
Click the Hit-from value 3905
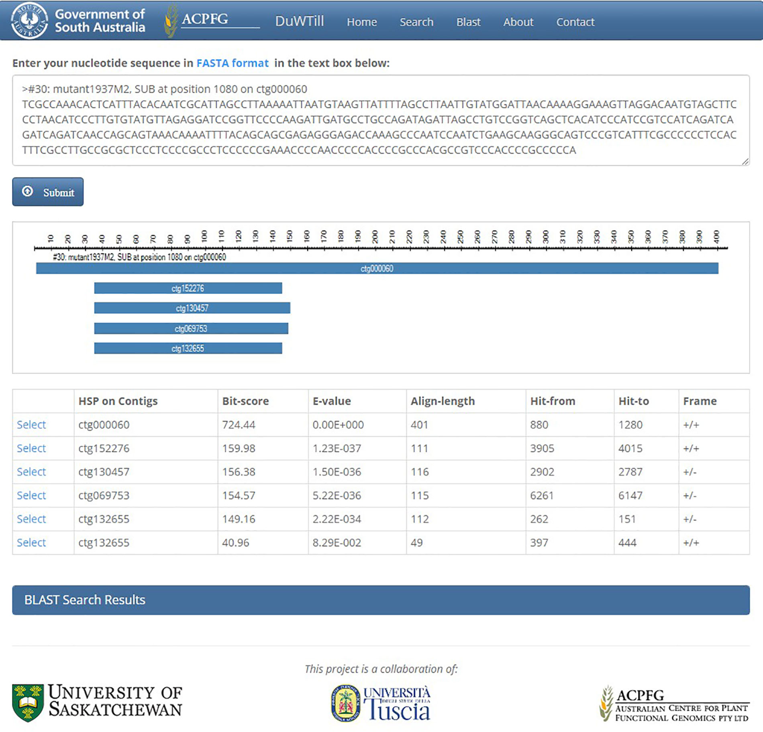point(542,448)
